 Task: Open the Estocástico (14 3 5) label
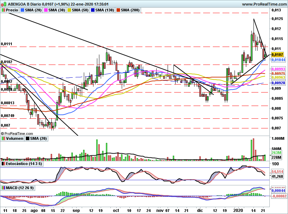[24, 164]
